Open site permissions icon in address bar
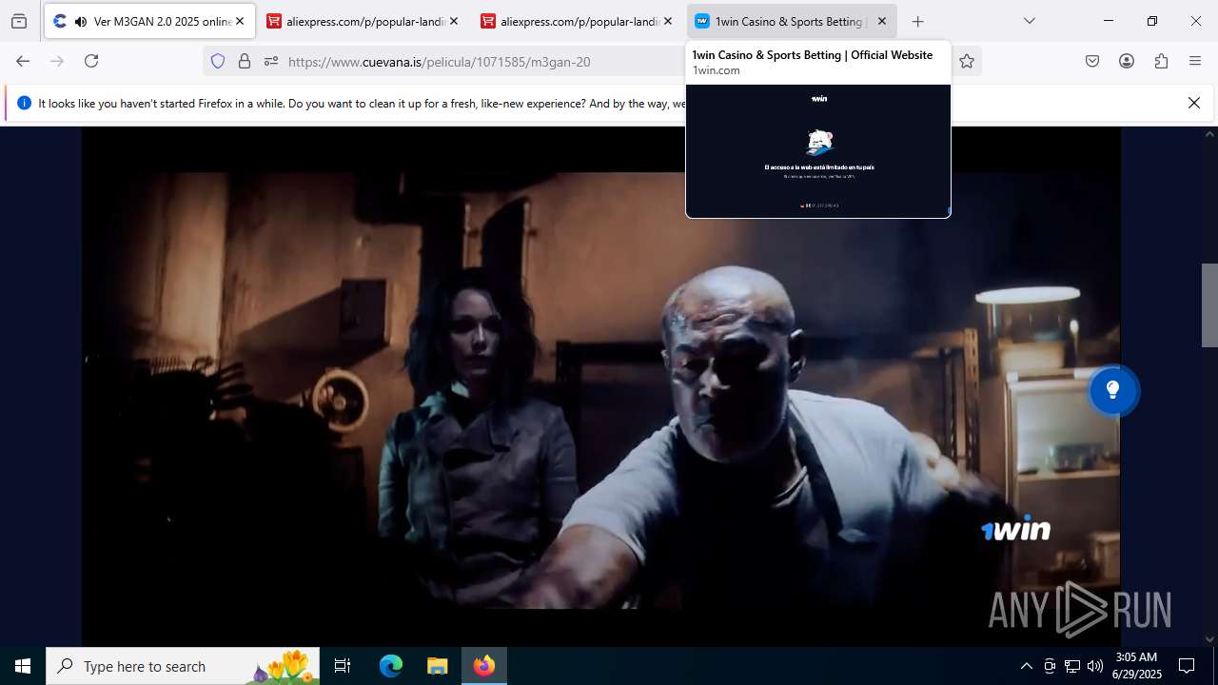The image size is (1218, 685). point(271,62)
